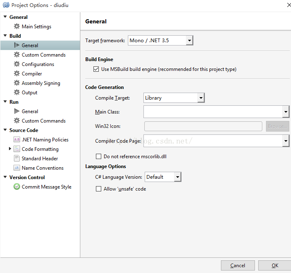This screenshot has height=273, width=291.
Task: Click the Version Control section heading
Action: [x=27, y=177]
